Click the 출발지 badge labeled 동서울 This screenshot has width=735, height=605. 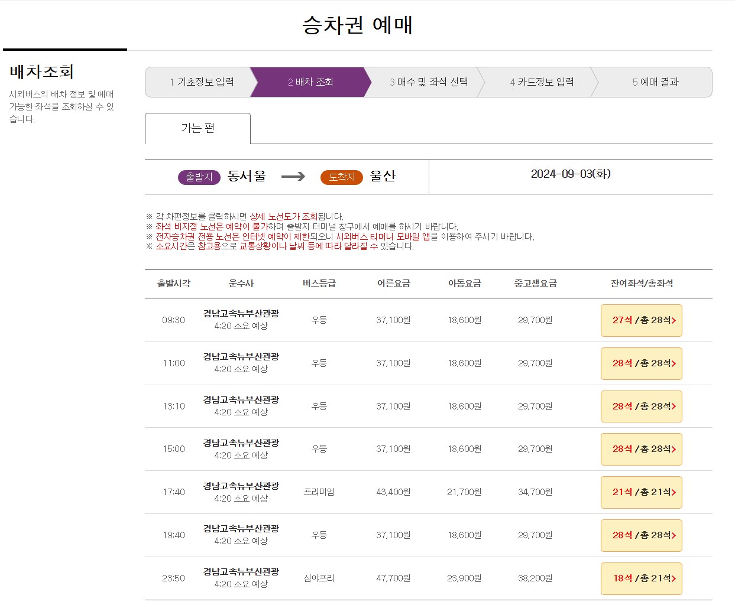click(198, 177)
